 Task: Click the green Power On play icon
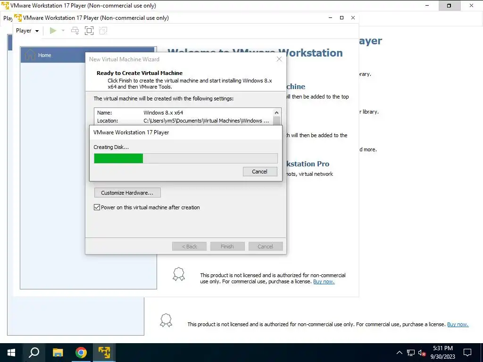(53, 31)
